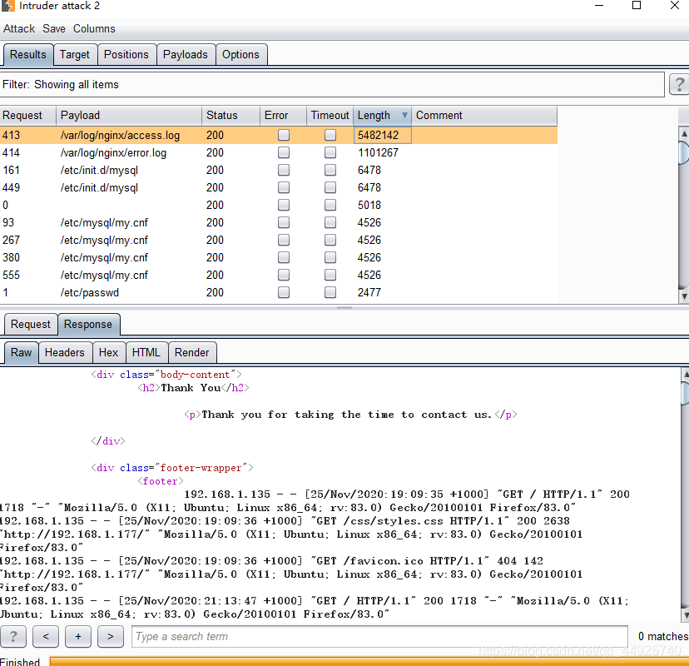Tick Timeout checkbox for request 413
This screenshot has width=689, height=666.
click(x=330, y=135)
